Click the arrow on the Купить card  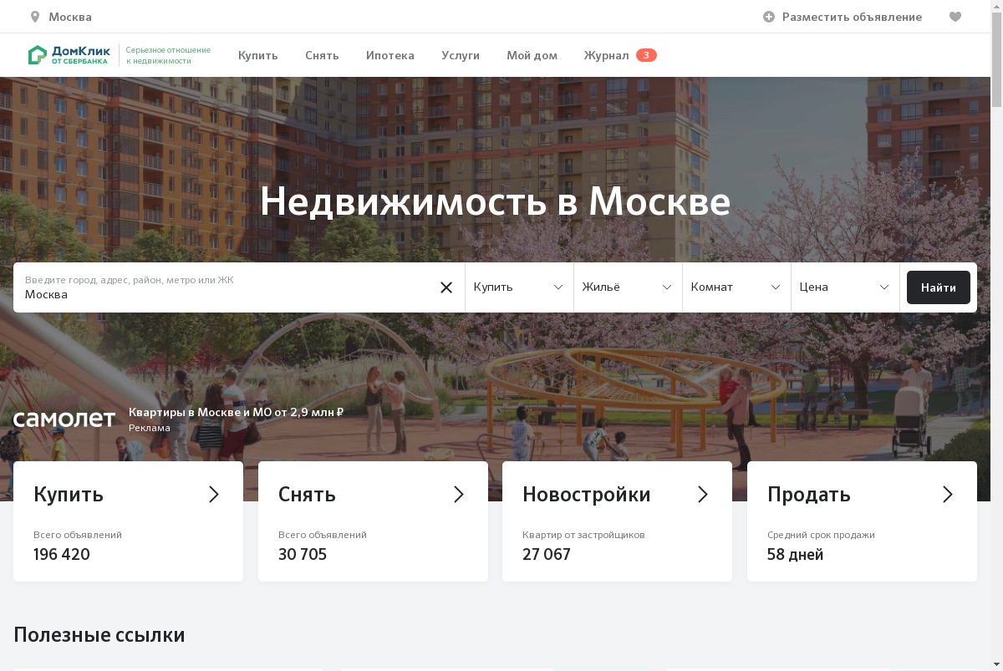coord(214,495)
